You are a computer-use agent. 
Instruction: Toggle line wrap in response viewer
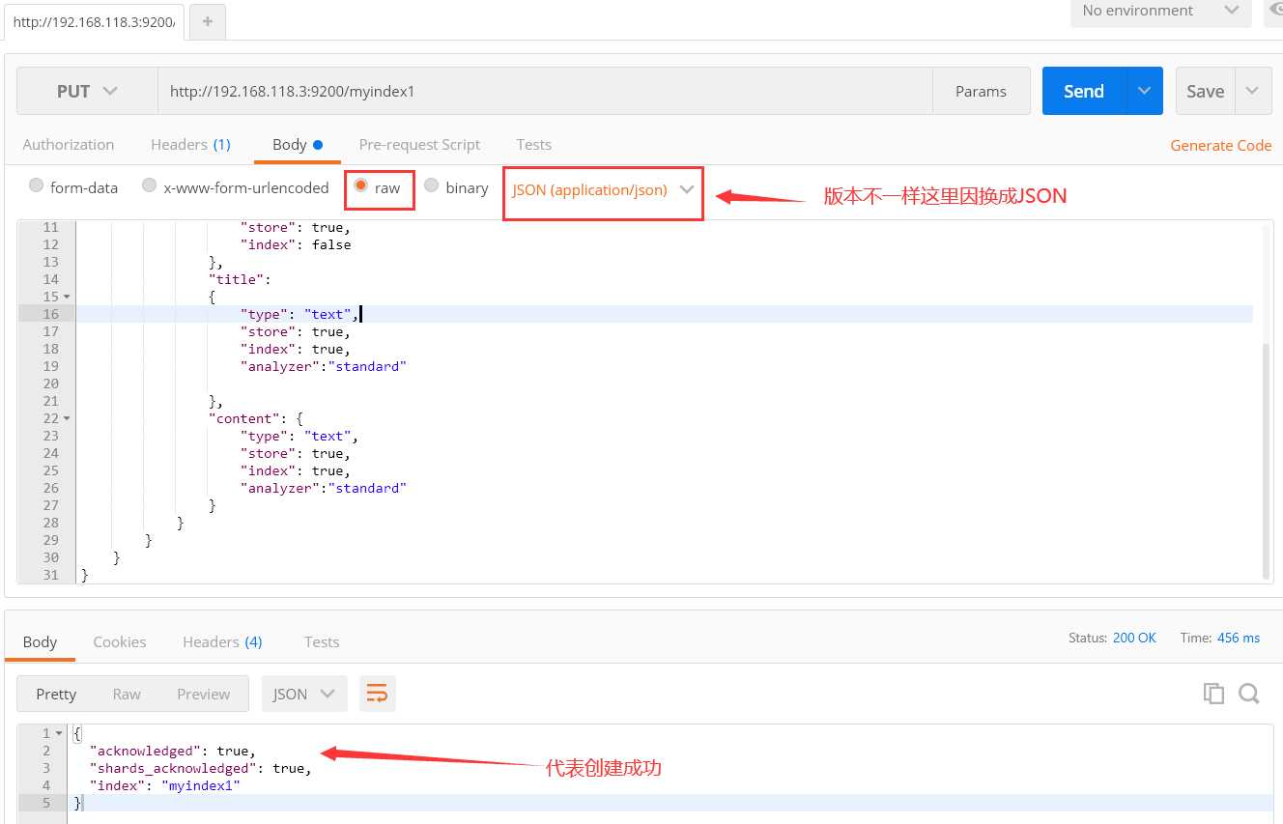point(378,694)
